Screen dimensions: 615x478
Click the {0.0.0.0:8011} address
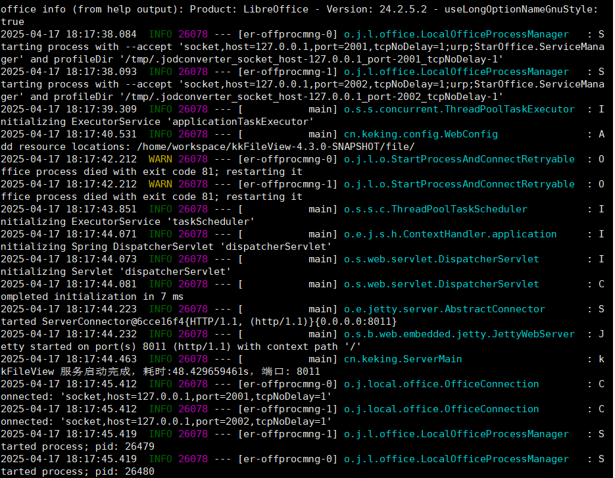[356, 322]
